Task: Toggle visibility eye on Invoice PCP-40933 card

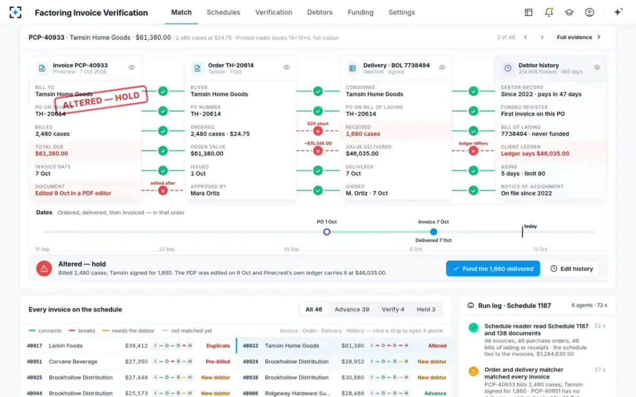Action: point(131,68)
